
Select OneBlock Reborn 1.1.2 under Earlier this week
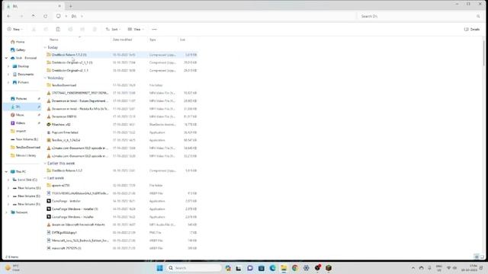pos(122,170)
